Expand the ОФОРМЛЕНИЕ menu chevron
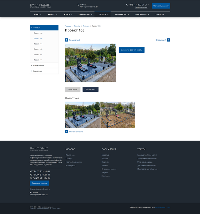This screenshot has width=200, height=214. pos(92,14)
